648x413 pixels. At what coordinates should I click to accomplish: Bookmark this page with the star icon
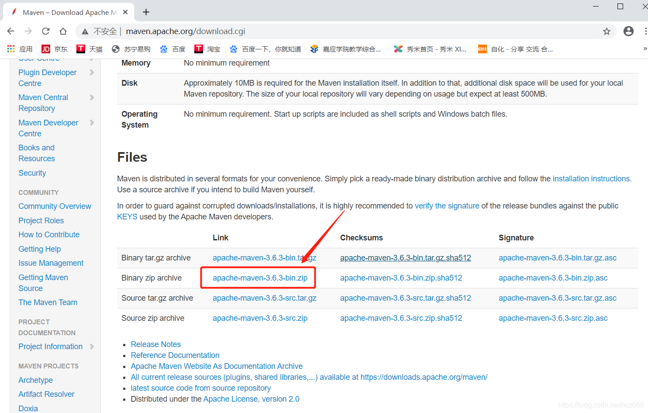click(x=607, y=31)
